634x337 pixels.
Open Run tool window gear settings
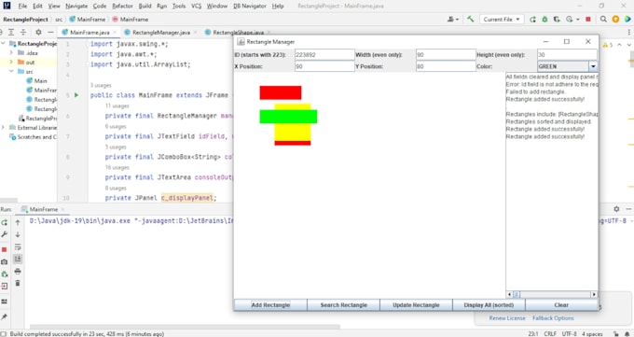coord(616,209)
